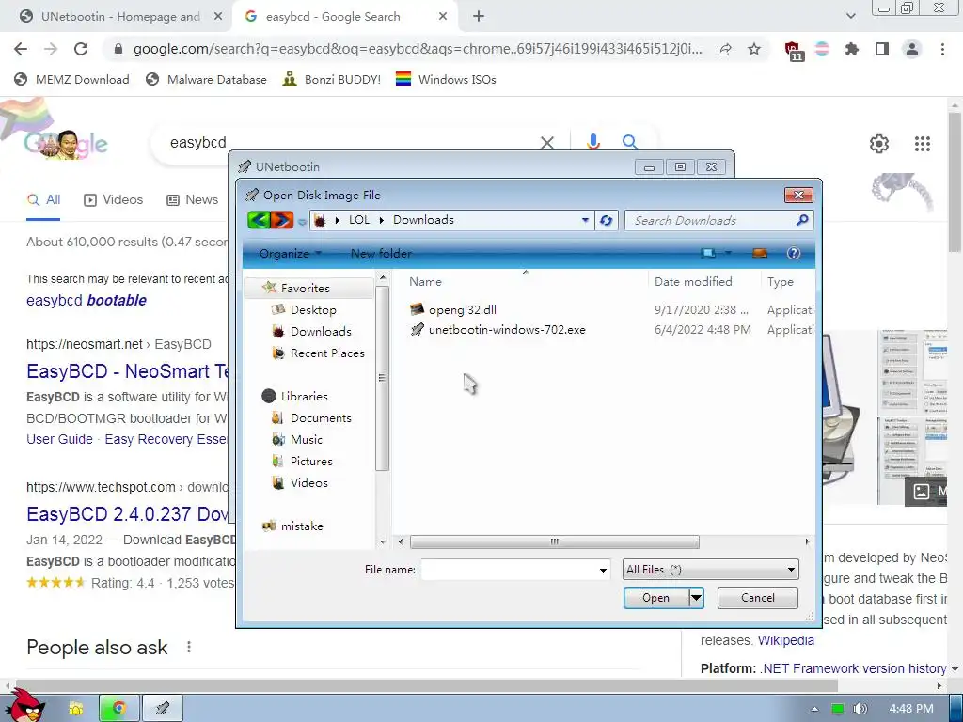Screen dimensions: 963x722
Task: Open the Bonzi BUDDY! bookmark
Action: pos(332,79)
